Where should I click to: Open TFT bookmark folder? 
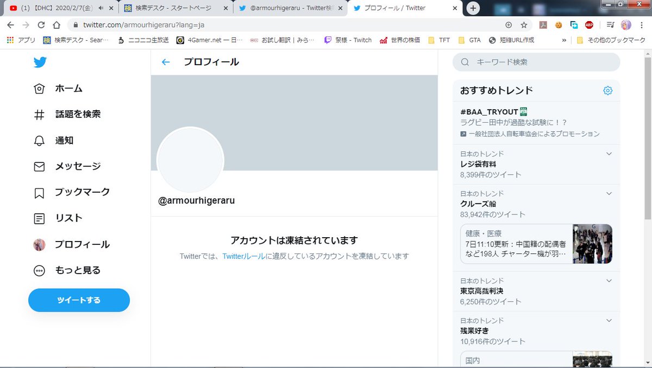tap(439, 40)
